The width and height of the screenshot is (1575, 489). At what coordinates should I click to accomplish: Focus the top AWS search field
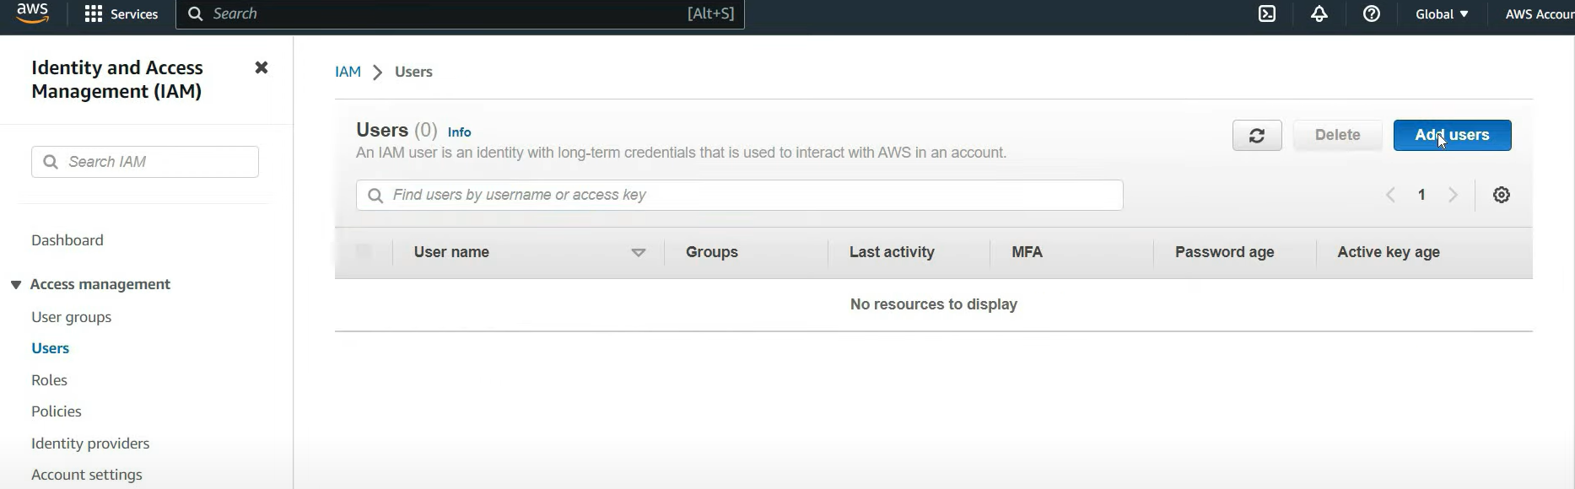(460, 14)
